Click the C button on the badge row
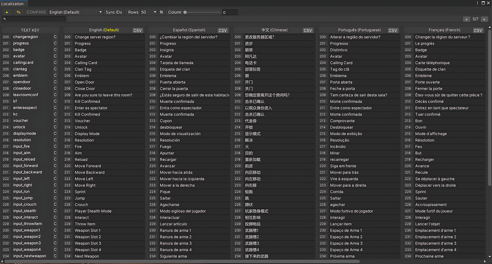The height and width of the screenshot is (264, 492). coord(55,50)
